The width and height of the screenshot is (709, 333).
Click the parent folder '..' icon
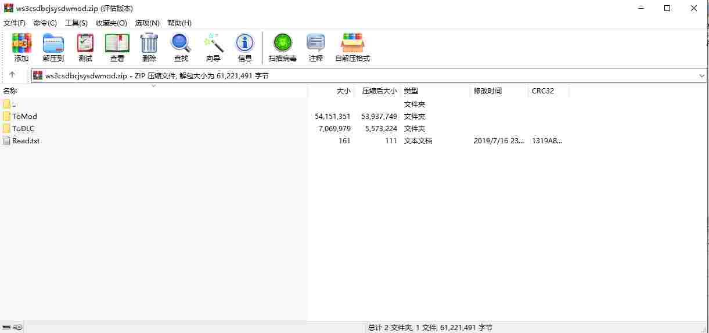7,104
